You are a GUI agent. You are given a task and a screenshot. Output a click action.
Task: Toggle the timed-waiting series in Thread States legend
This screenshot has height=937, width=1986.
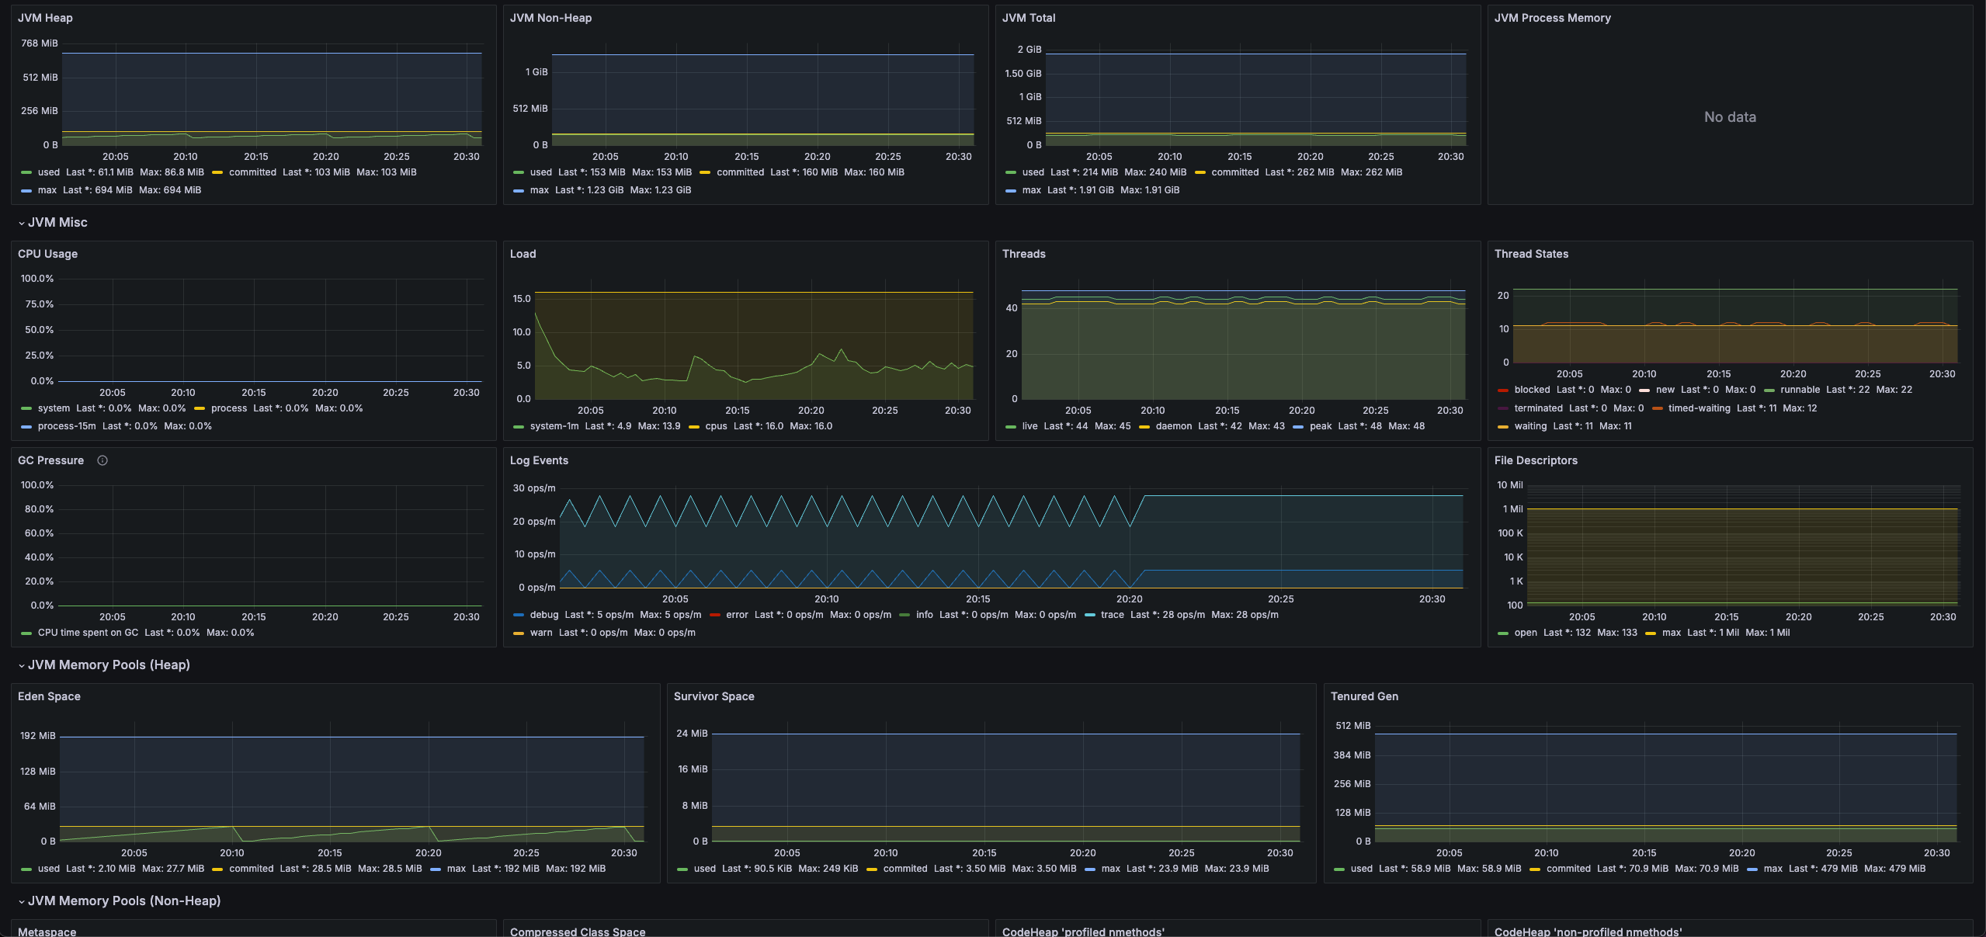[x=1699, y=408]
